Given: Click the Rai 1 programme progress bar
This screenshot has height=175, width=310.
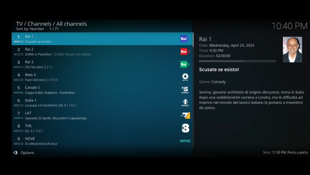Looking at the screenshot, I should [x=237, y=61].
